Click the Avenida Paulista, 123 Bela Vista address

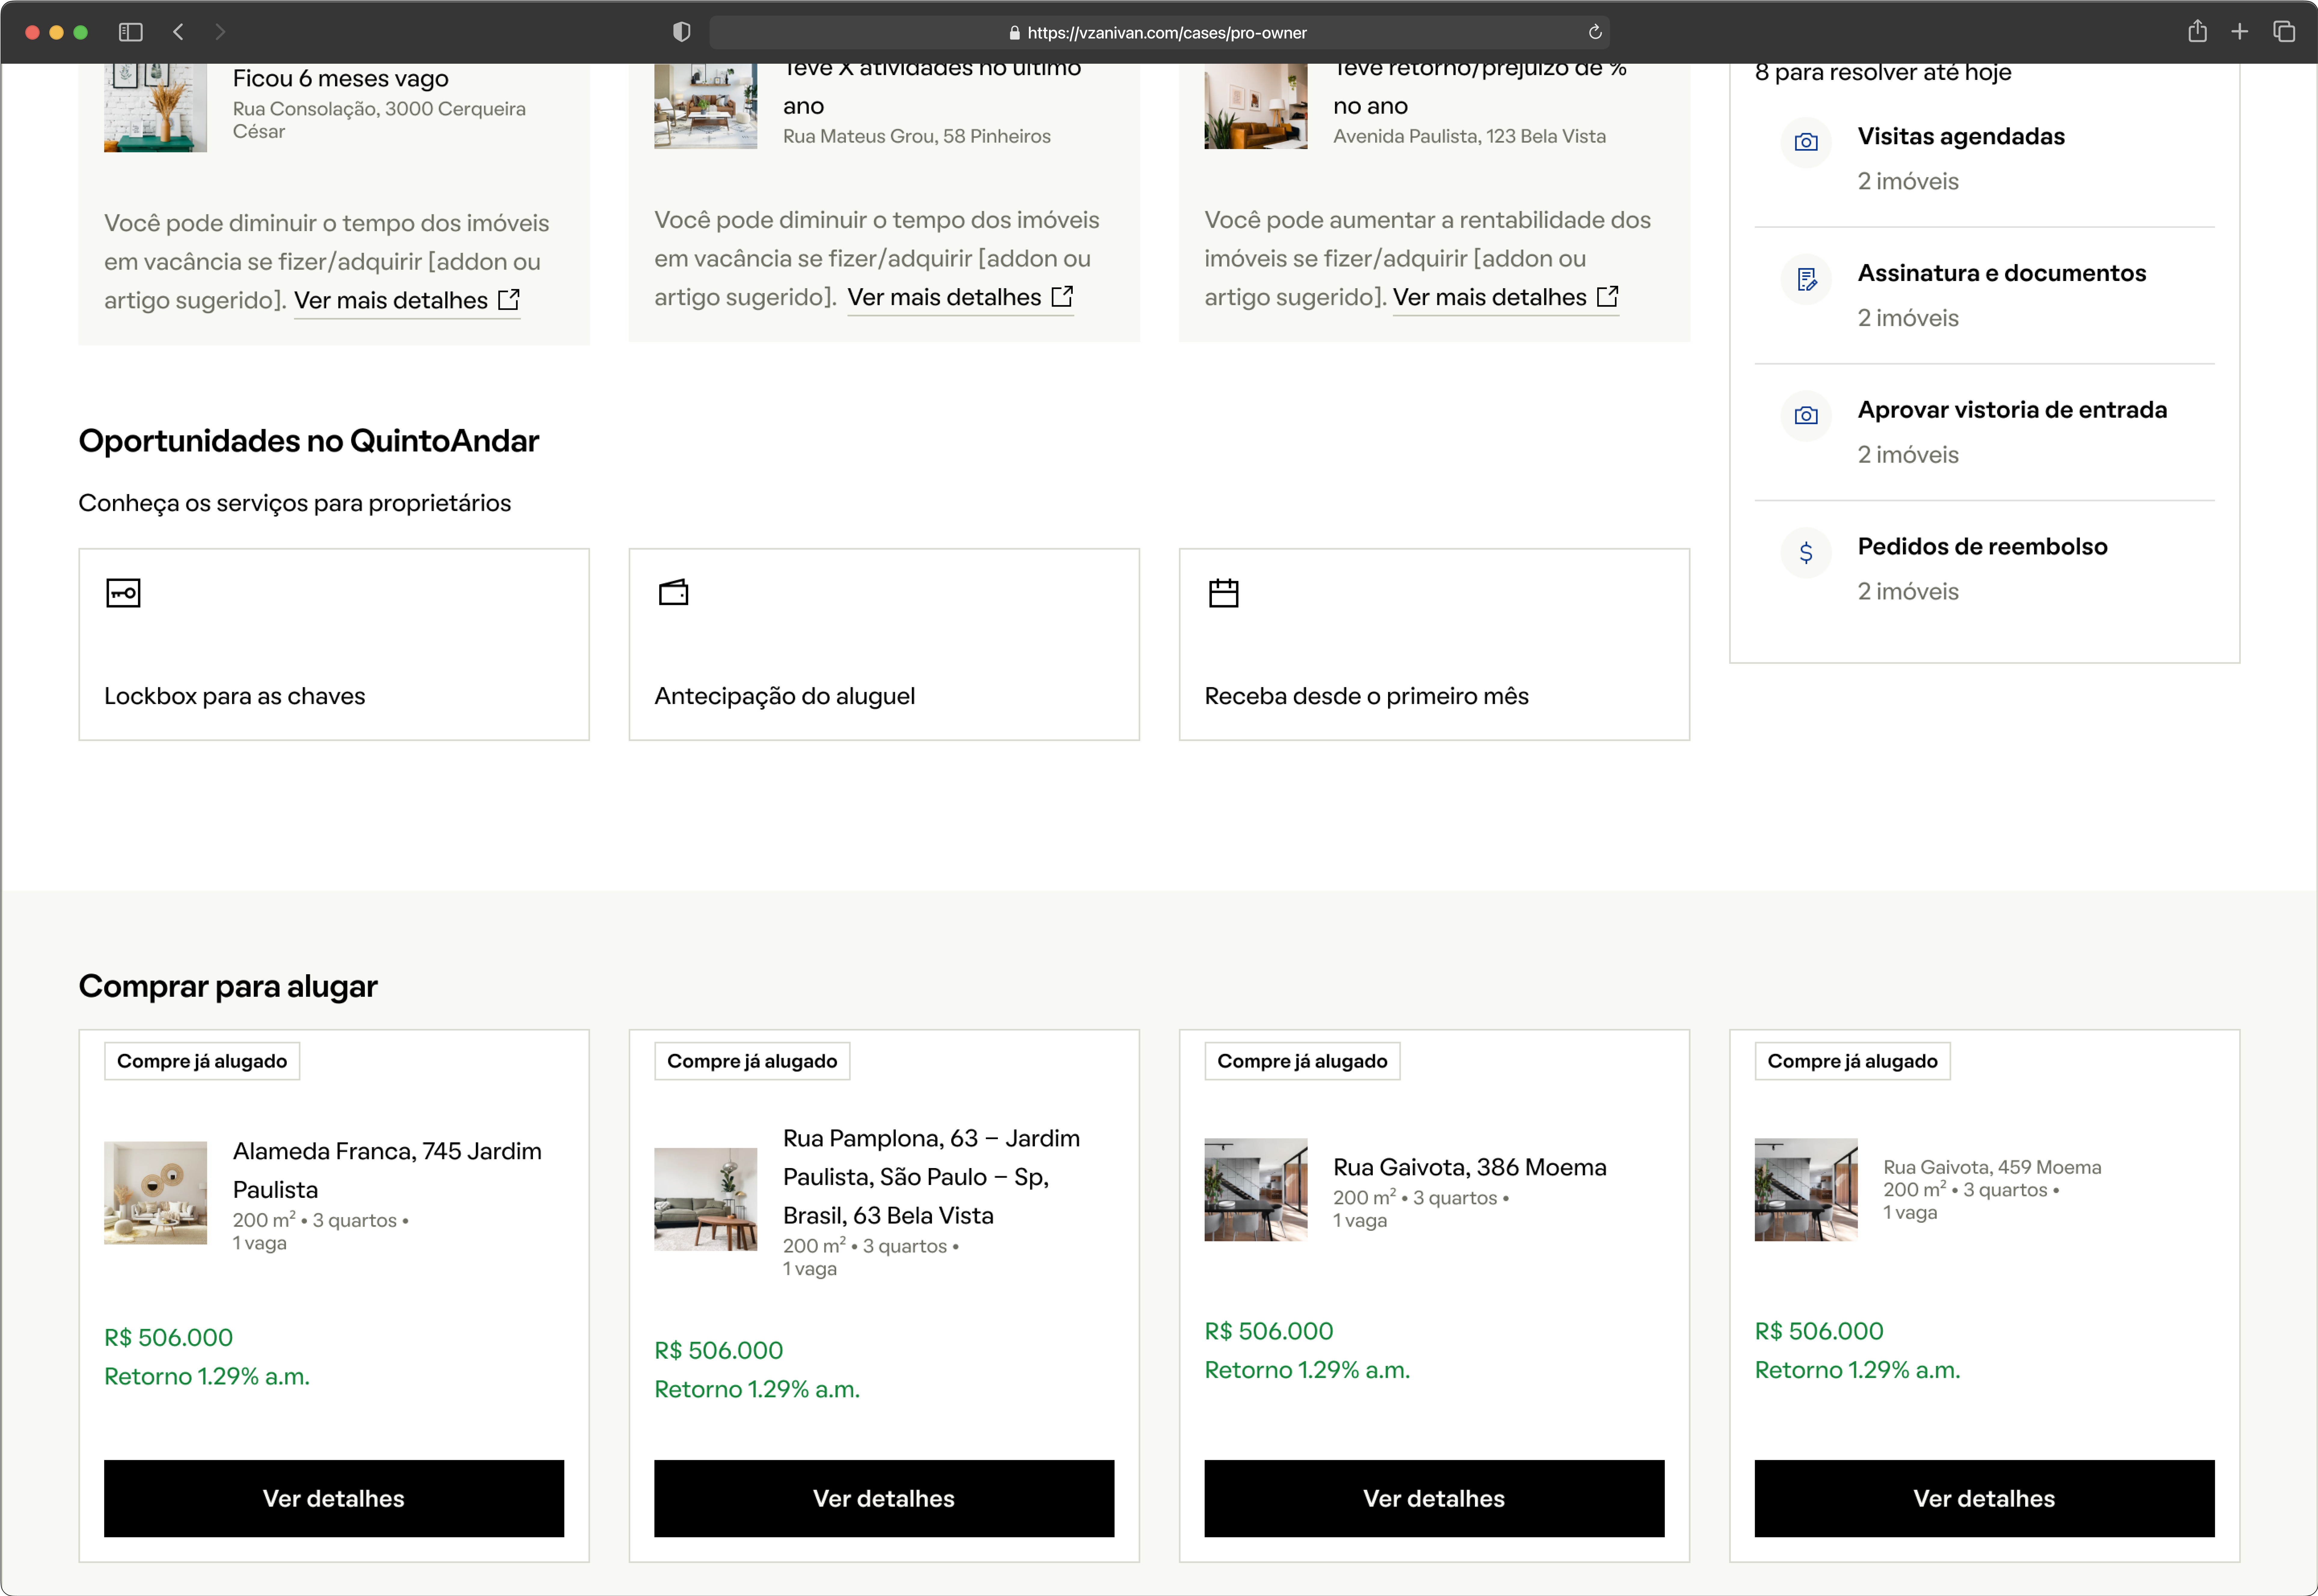(x=1470, y=136)
